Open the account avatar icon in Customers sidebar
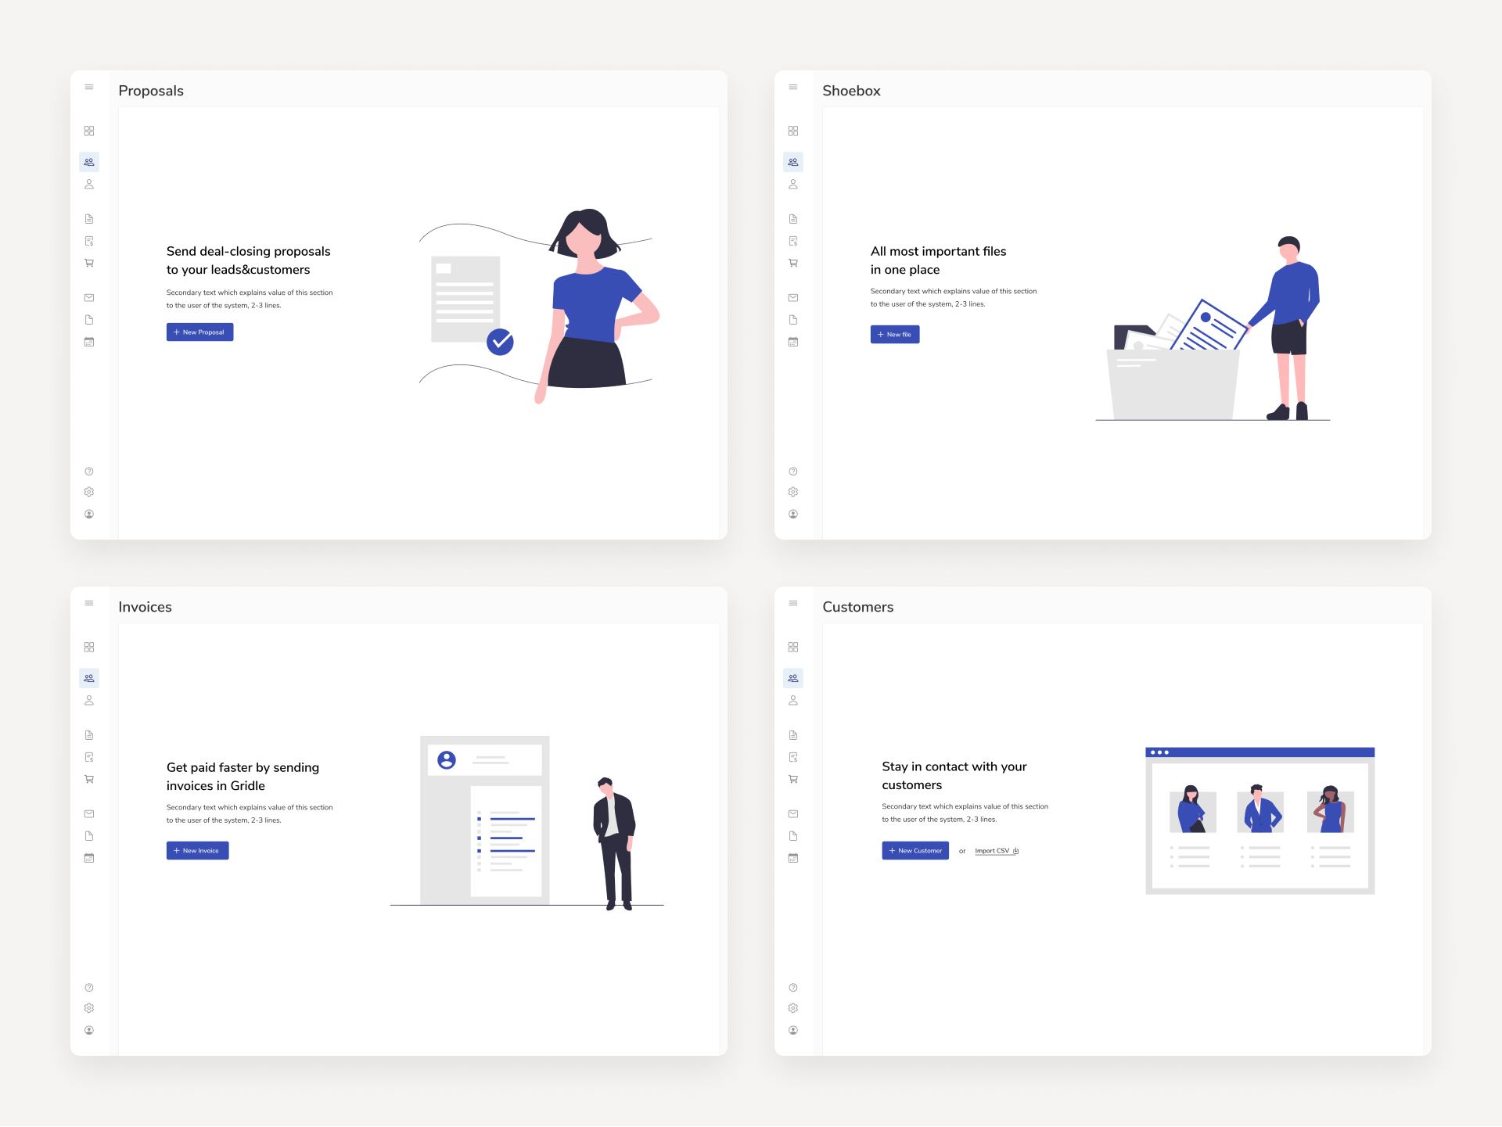1502x1127 pixels. point(793,1030)
